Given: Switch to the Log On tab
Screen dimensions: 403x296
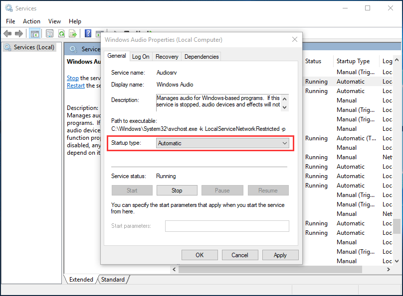Looking at the screenshot, I should [x=141, y=57].
